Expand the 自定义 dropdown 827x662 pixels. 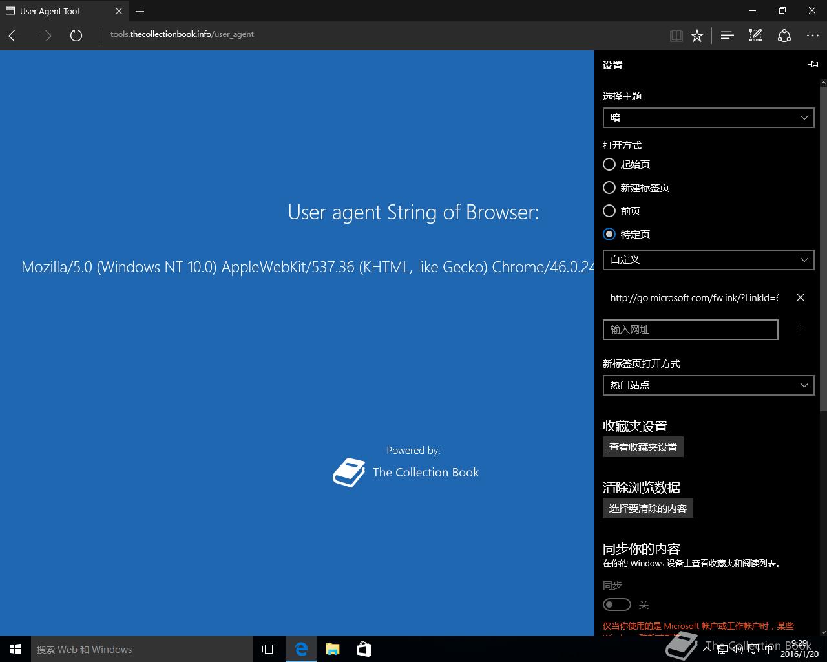click(x=708, y=260)
